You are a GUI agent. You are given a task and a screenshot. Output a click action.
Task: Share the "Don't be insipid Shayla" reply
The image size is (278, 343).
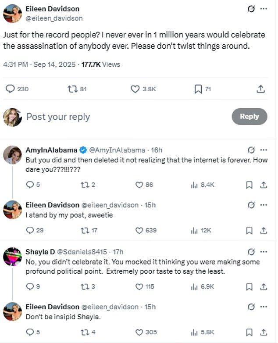click(x=263, y=332)
